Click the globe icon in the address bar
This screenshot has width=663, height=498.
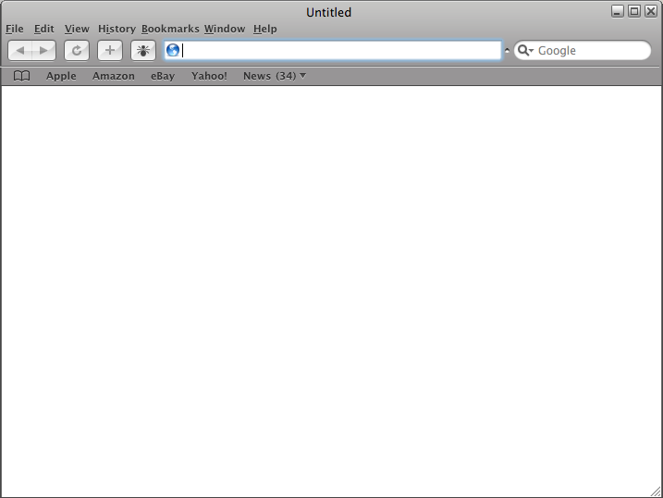pos(173,50)
